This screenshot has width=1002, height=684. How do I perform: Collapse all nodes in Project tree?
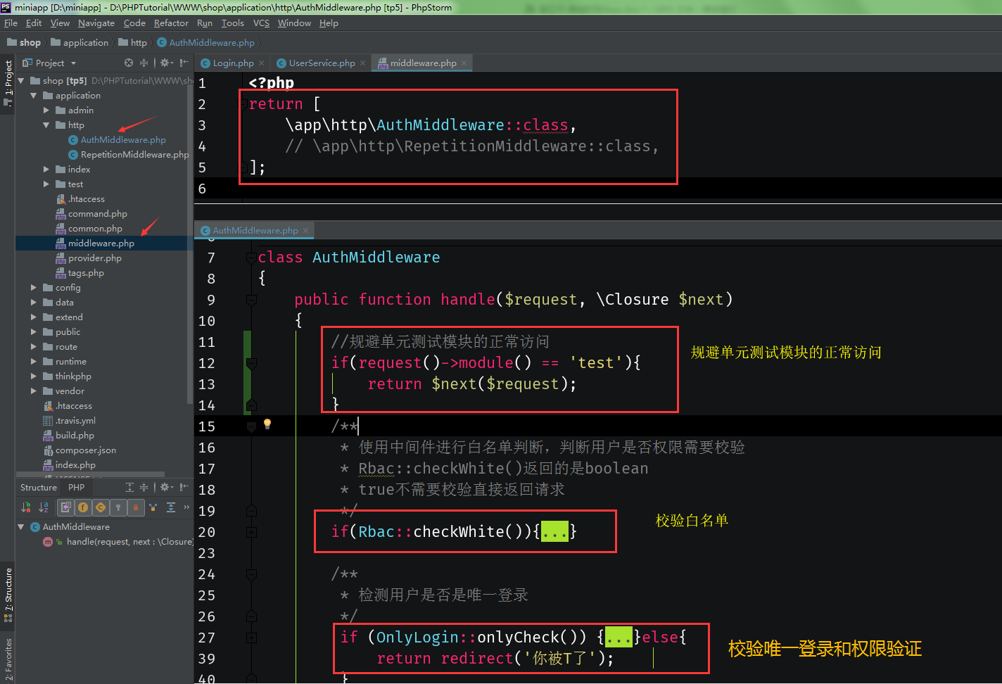pyautogui.click(x=144, y=63)
